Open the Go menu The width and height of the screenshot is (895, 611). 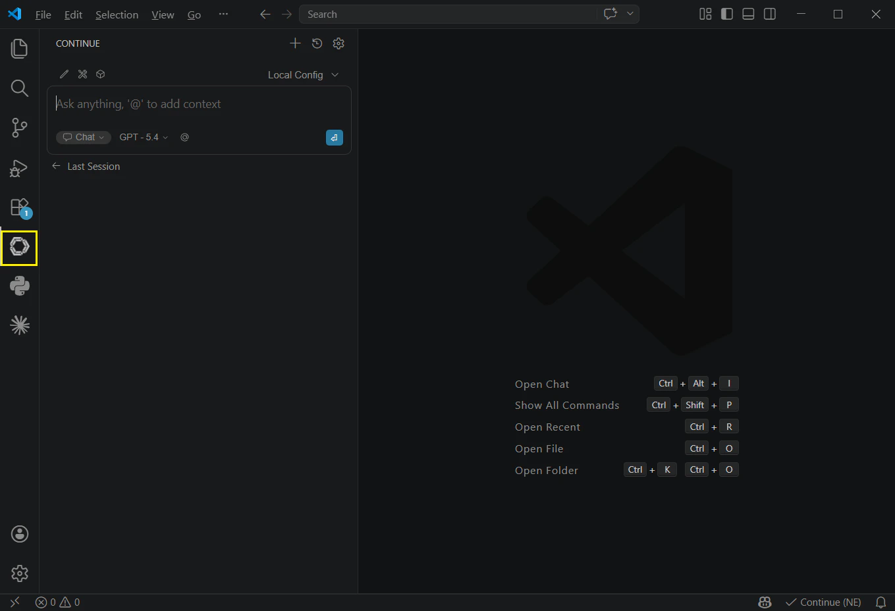click(194, 14)
